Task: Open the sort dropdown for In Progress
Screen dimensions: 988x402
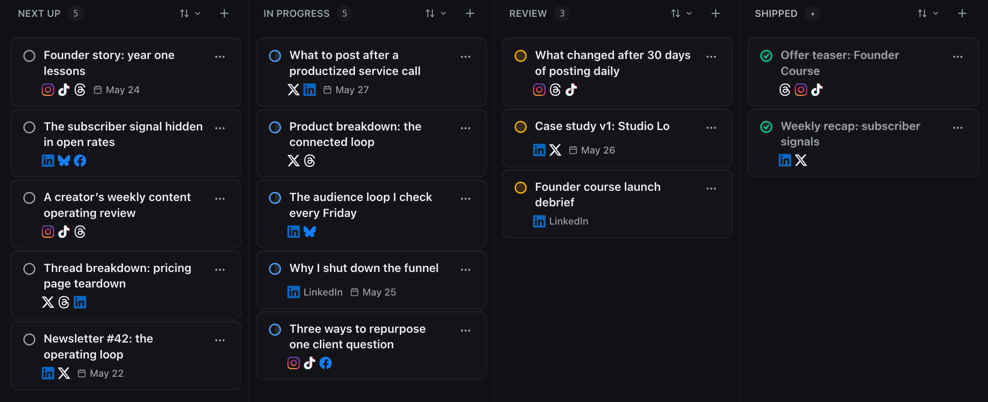Action: (436, 14)
